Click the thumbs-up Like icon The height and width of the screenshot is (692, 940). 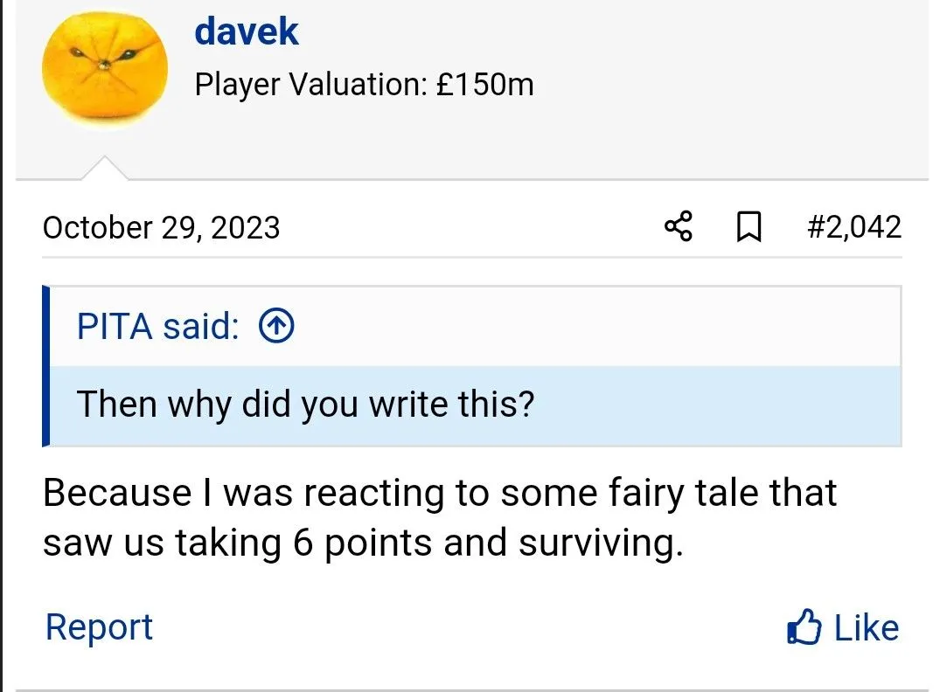(804, 627)
